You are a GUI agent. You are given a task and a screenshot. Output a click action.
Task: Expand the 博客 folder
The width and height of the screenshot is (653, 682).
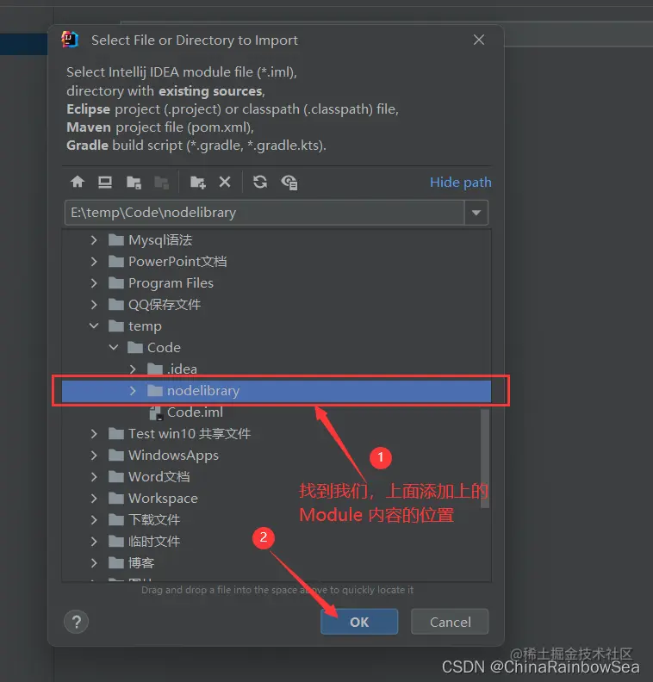94,563
